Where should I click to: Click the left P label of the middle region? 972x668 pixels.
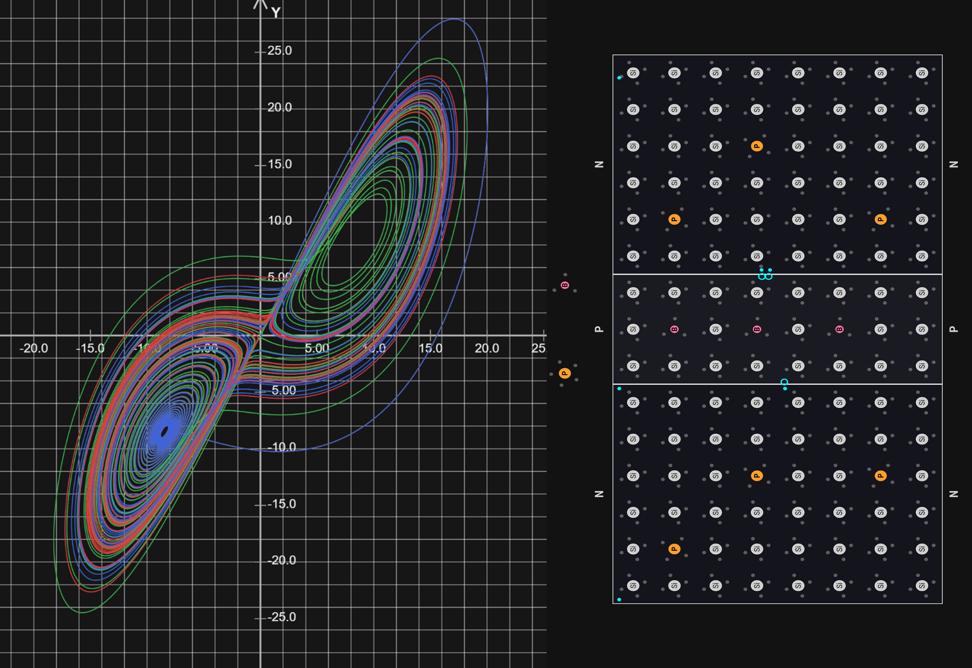tap(599, 330)
